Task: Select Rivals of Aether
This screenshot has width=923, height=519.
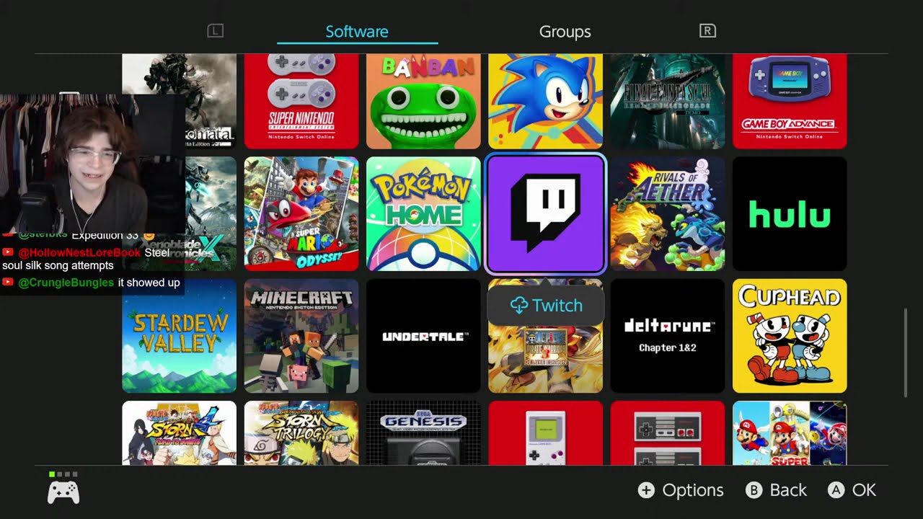Action: coord(668,214)
